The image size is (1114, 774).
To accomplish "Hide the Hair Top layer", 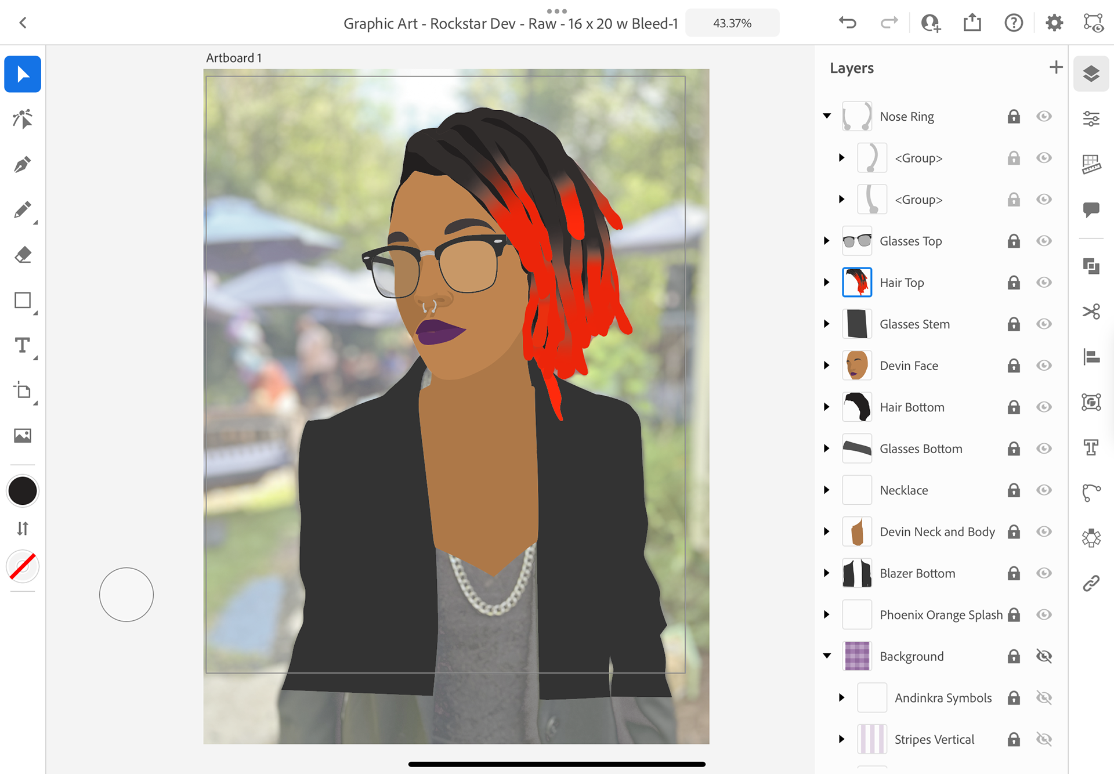I will pyautogui.click(x=1044, y=283).
